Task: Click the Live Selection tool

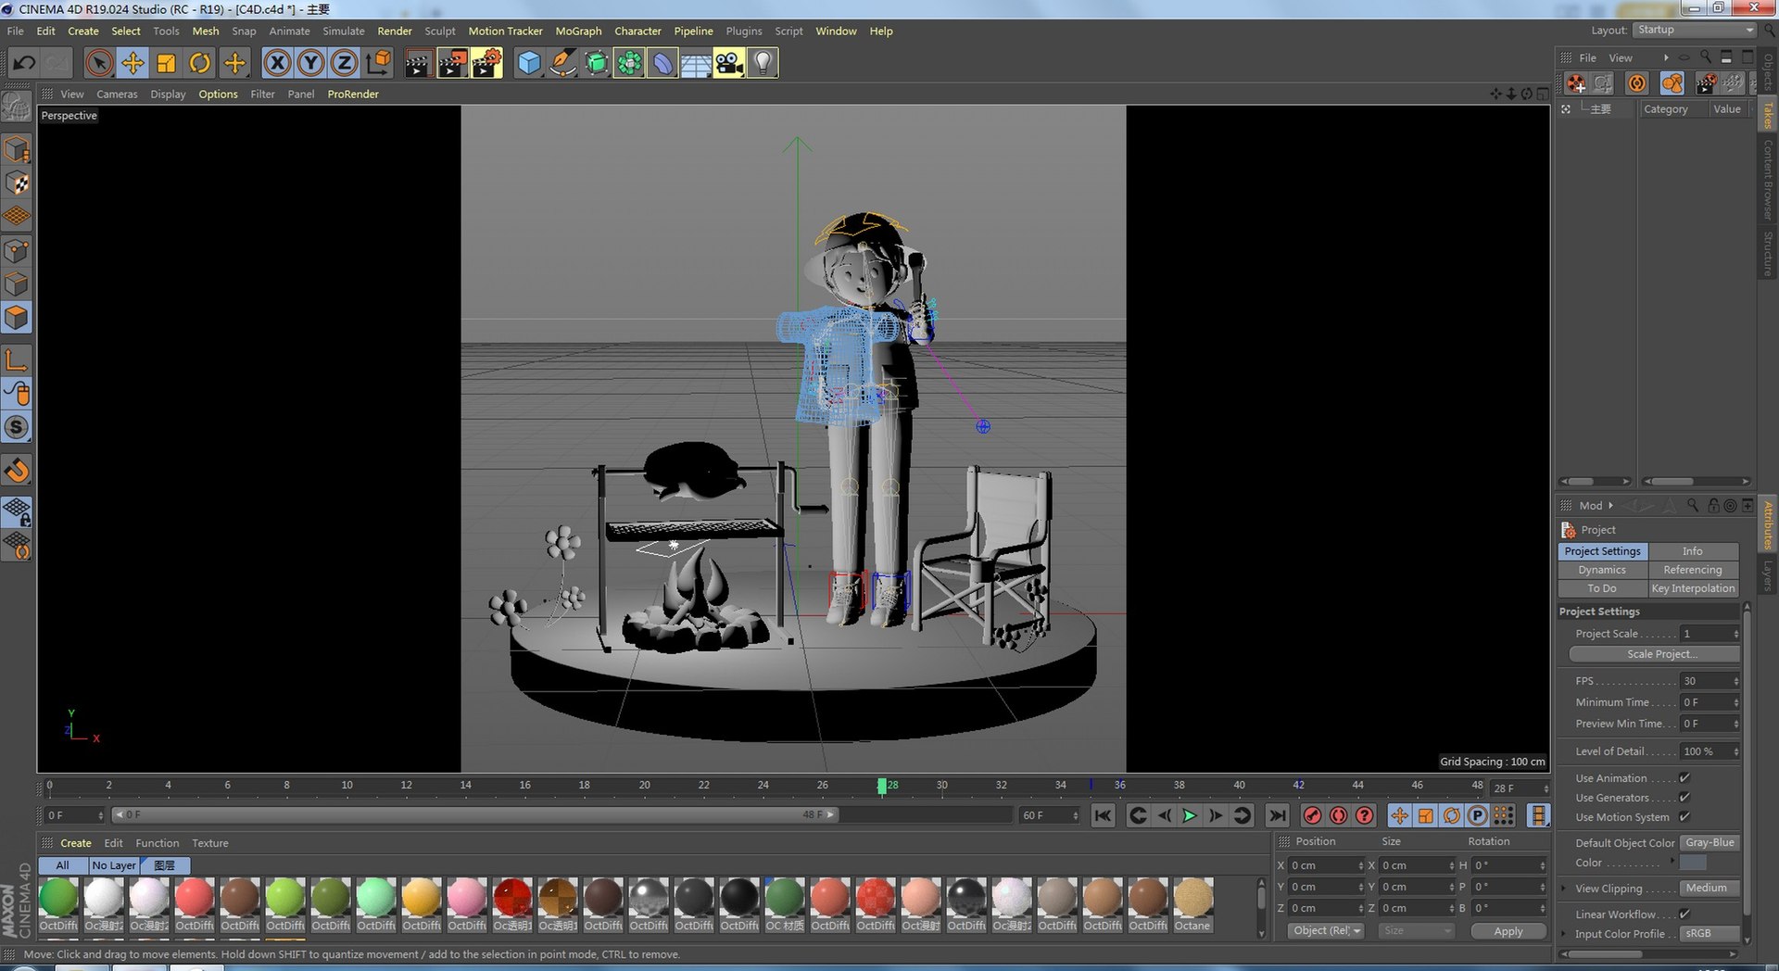Action: 99,63
